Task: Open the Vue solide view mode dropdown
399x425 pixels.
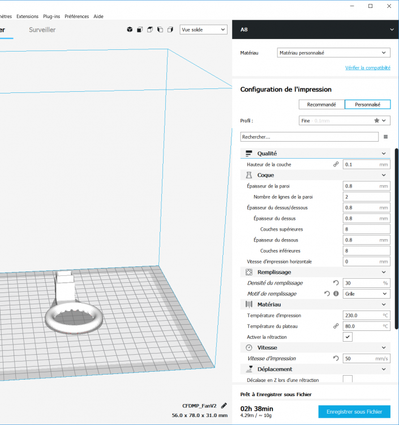Action: click(203, 29)
